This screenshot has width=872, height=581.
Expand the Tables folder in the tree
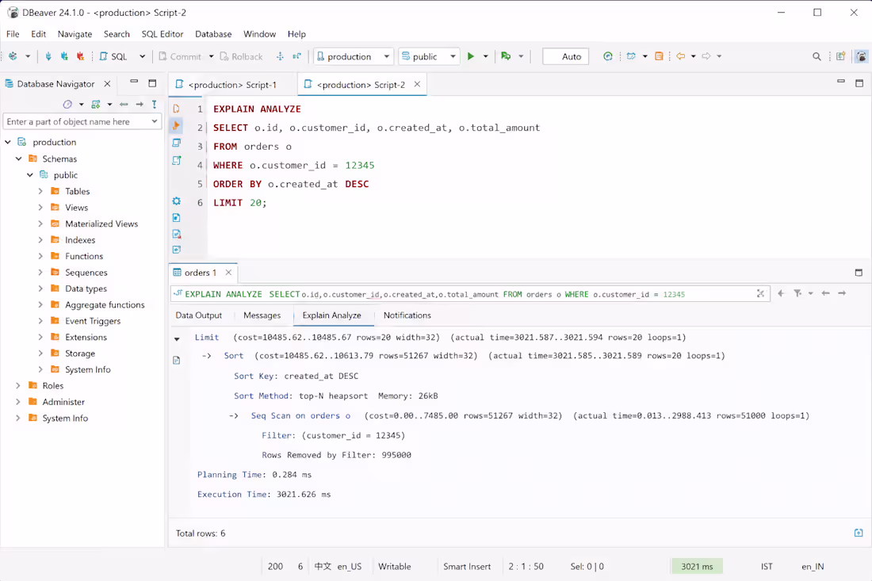click(x=40, y=191)
